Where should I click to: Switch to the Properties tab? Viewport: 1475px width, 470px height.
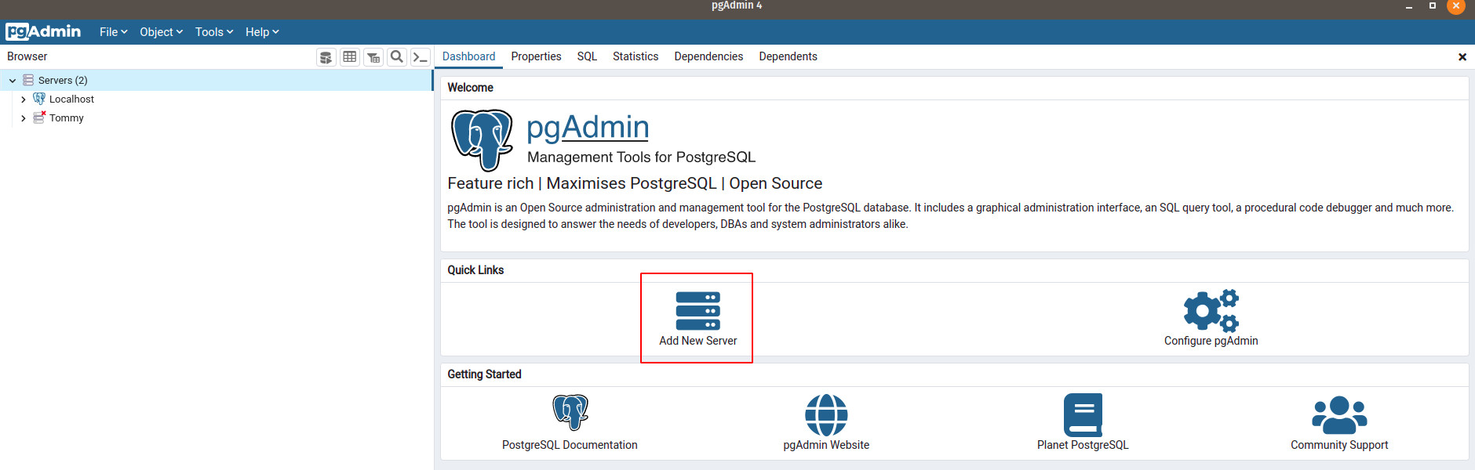(x=536, y=56)
